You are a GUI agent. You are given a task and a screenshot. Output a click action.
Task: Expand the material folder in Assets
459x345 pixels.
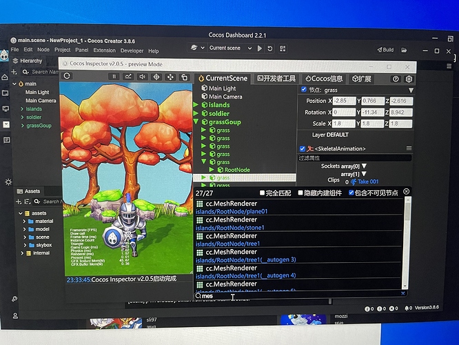(x=25, y=221)
